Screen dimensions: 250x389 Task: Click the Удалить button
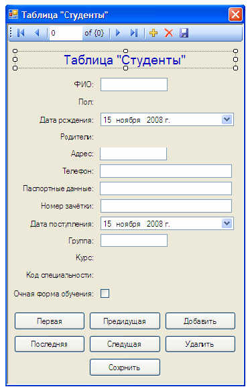point(200,344)
